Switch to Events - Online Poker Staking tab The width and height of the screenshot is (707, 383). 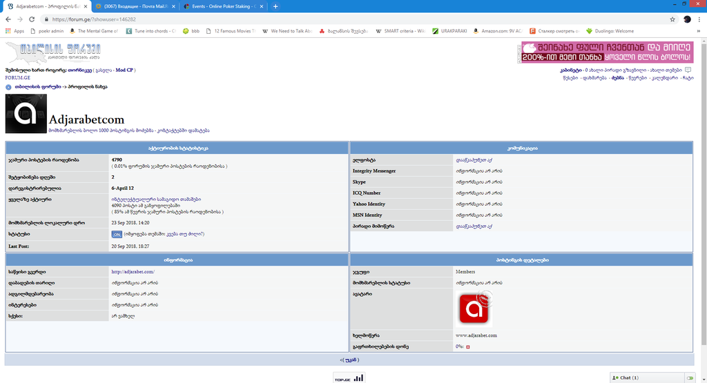coord(223,6)
